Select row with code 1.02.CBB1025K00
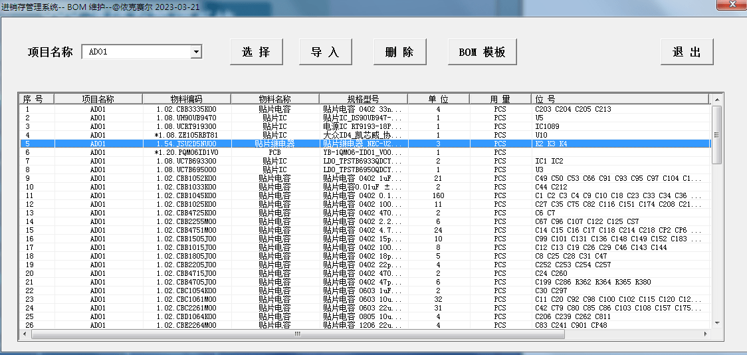The image size is (747, 355). 365,204
